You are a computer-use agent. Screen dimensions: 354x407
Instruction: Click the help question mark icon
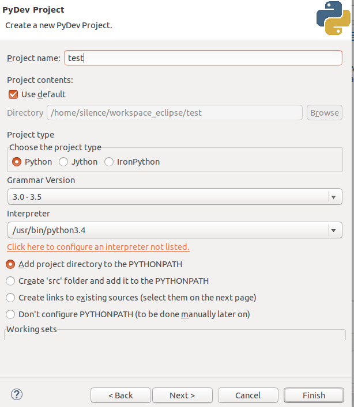[x=17, y=394]
